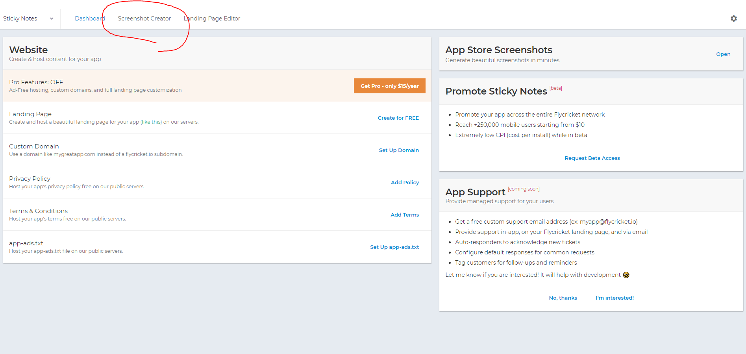
Task: Click the app-ads.txt row title
Action: click(x=26, y=243)
